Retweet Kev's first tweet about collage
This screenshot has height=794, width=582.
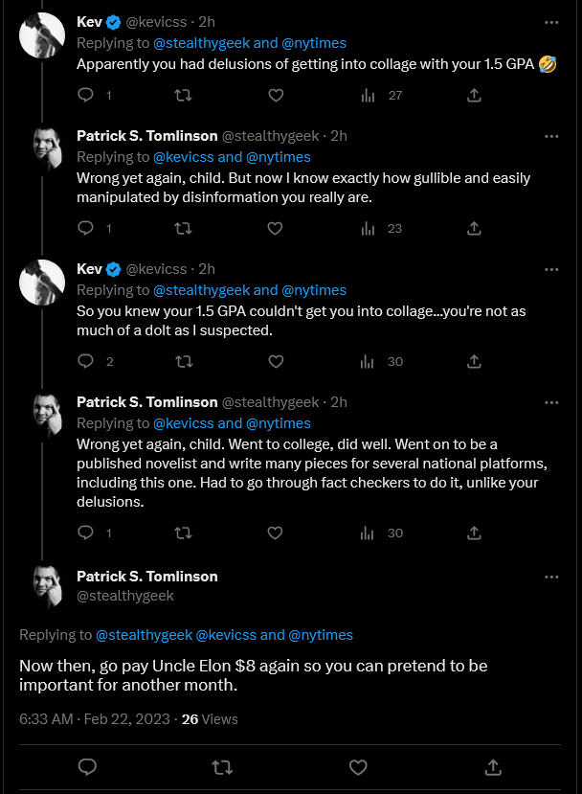[183, 95]
